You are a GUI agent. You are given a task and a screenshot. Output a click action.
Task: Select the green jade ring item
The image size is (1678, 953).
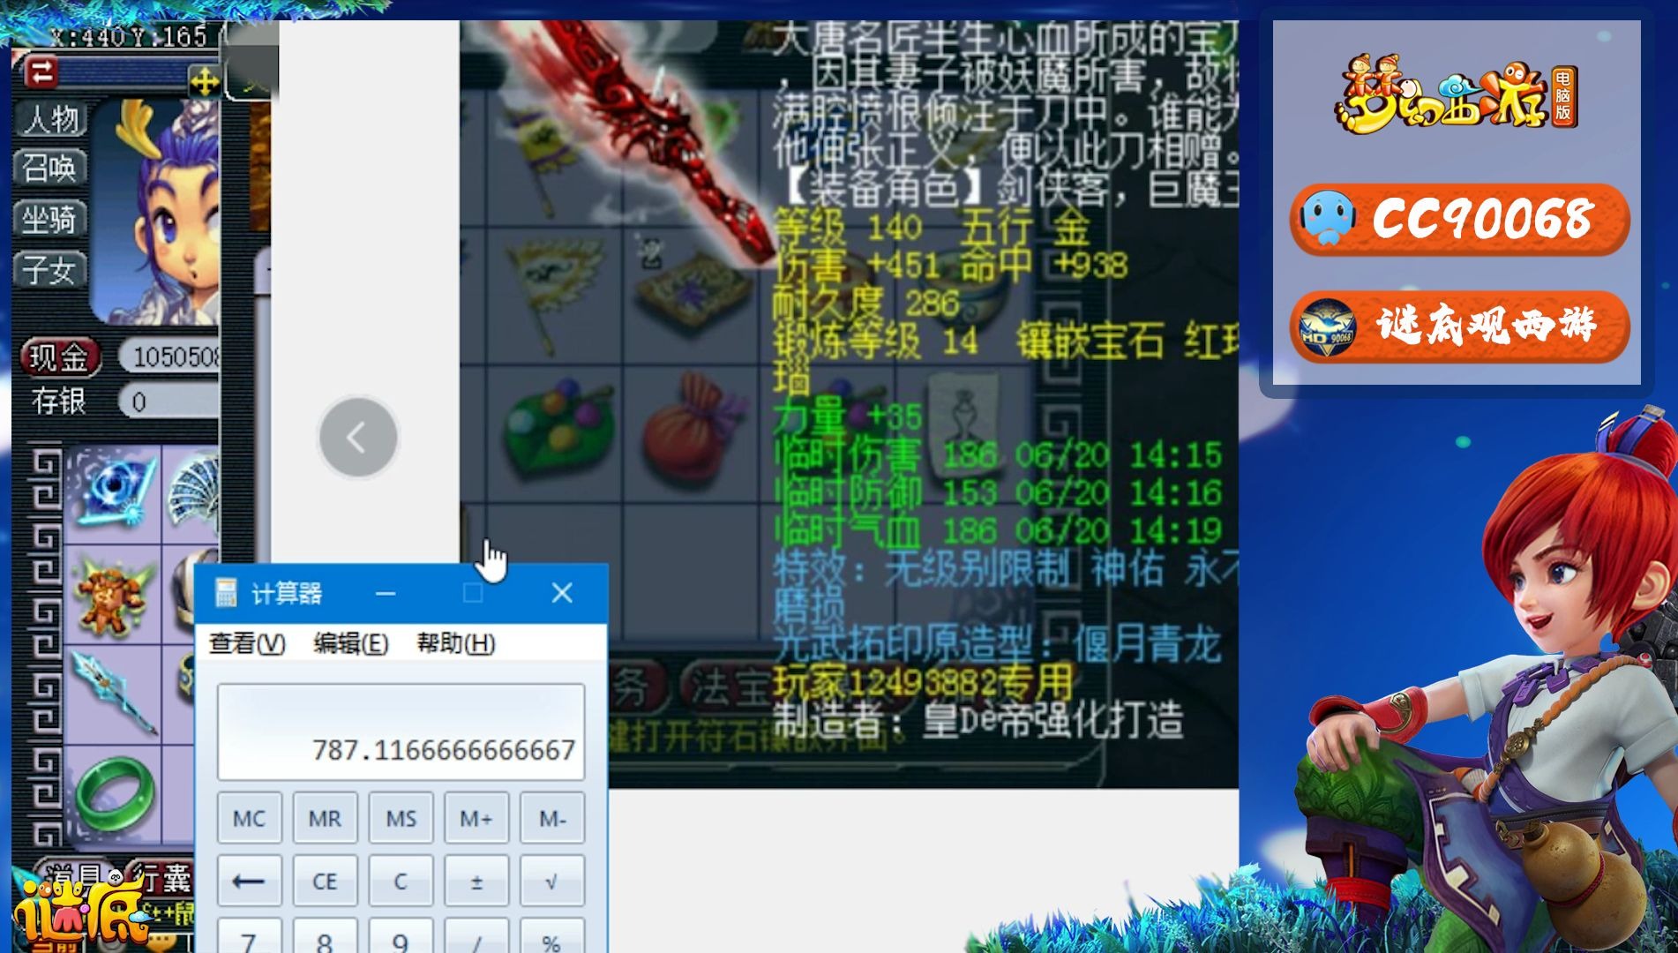click(x=115, y=794)
